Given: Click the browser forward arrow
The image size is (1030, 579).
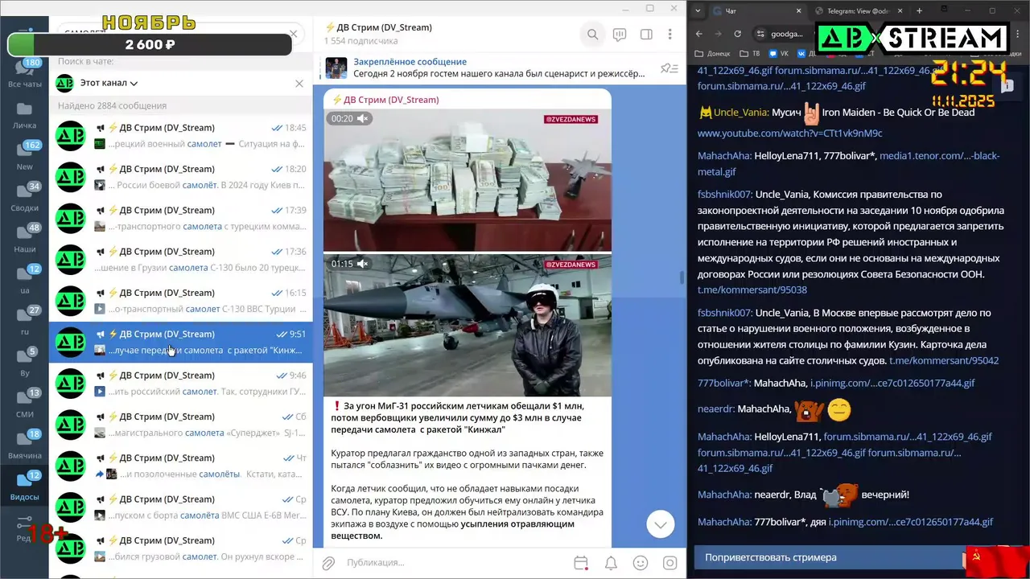Looking at the screenshot, I should [719, 34].
